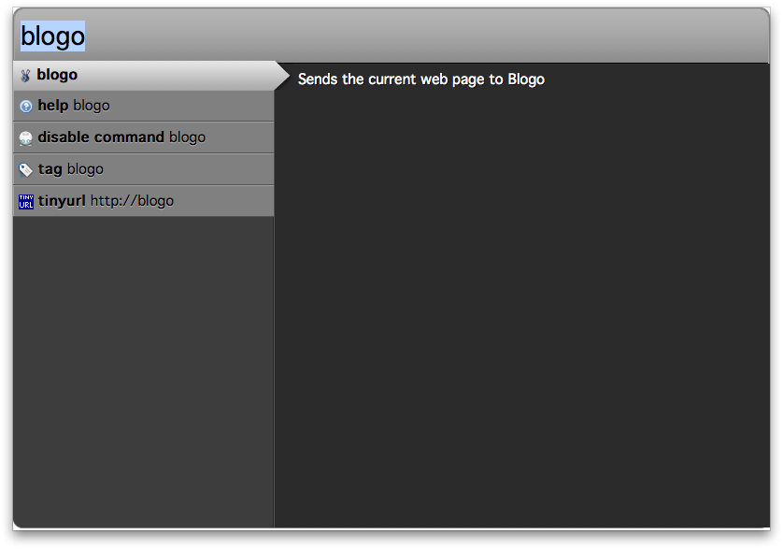Click the word 'Blogo' in the preview description
The image size is (783, 549).
(526, 79)
